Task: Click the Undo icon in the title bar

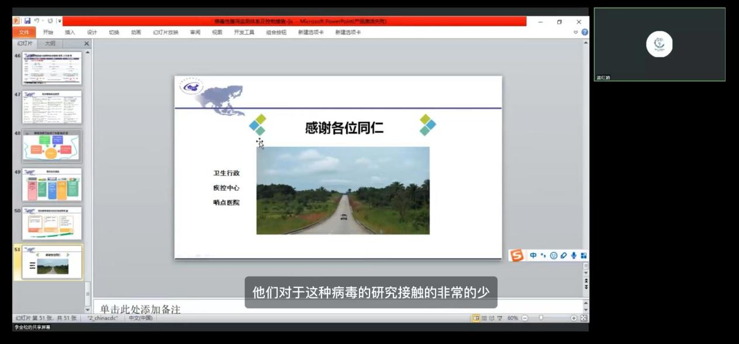Action: (36, 21)
